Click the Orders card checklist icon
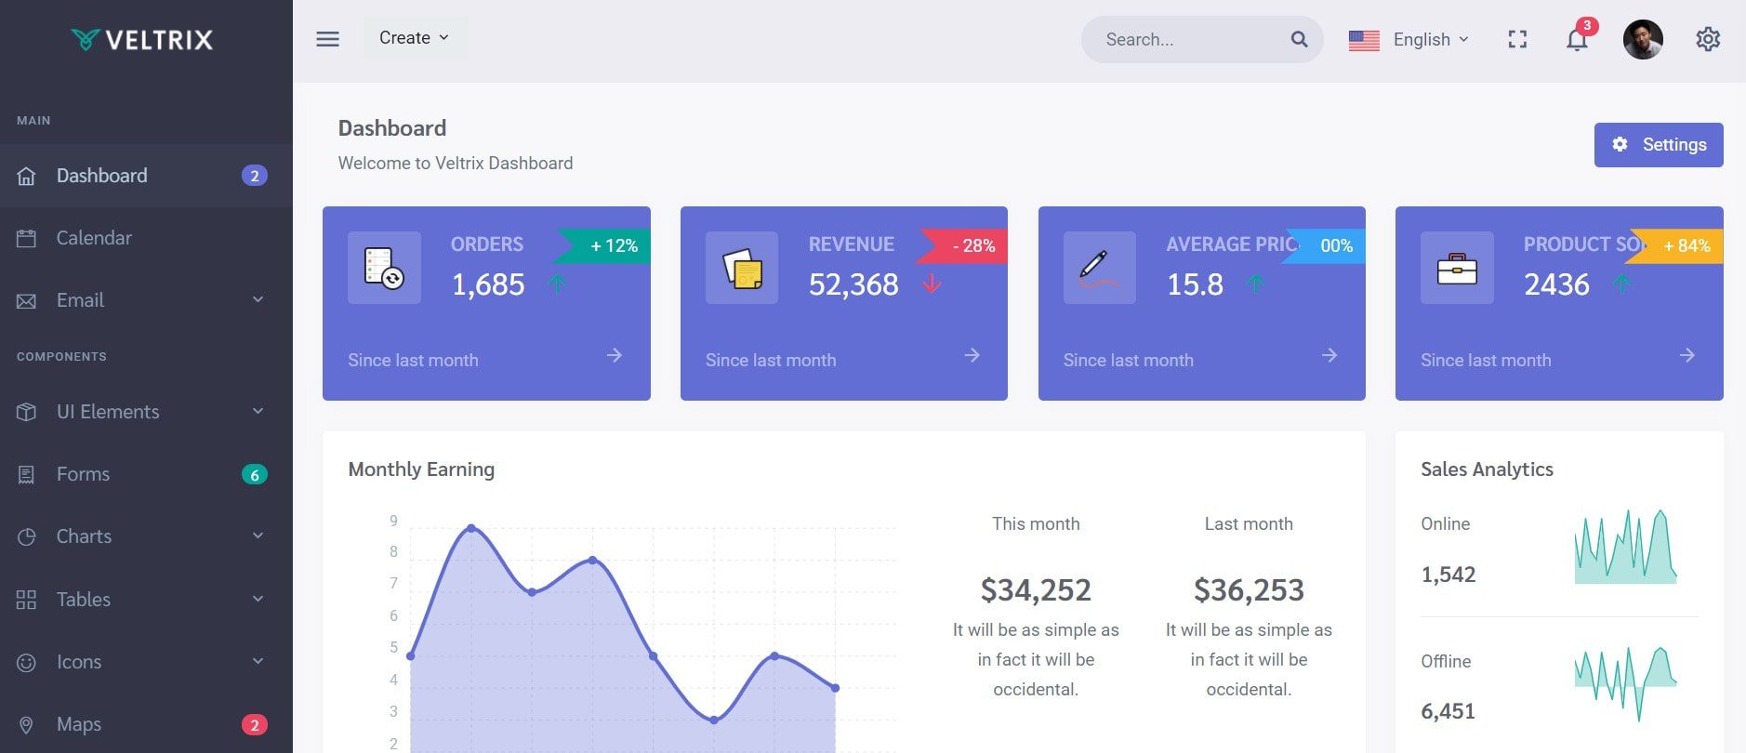1746x753 pixels. [x=384, y=268]
